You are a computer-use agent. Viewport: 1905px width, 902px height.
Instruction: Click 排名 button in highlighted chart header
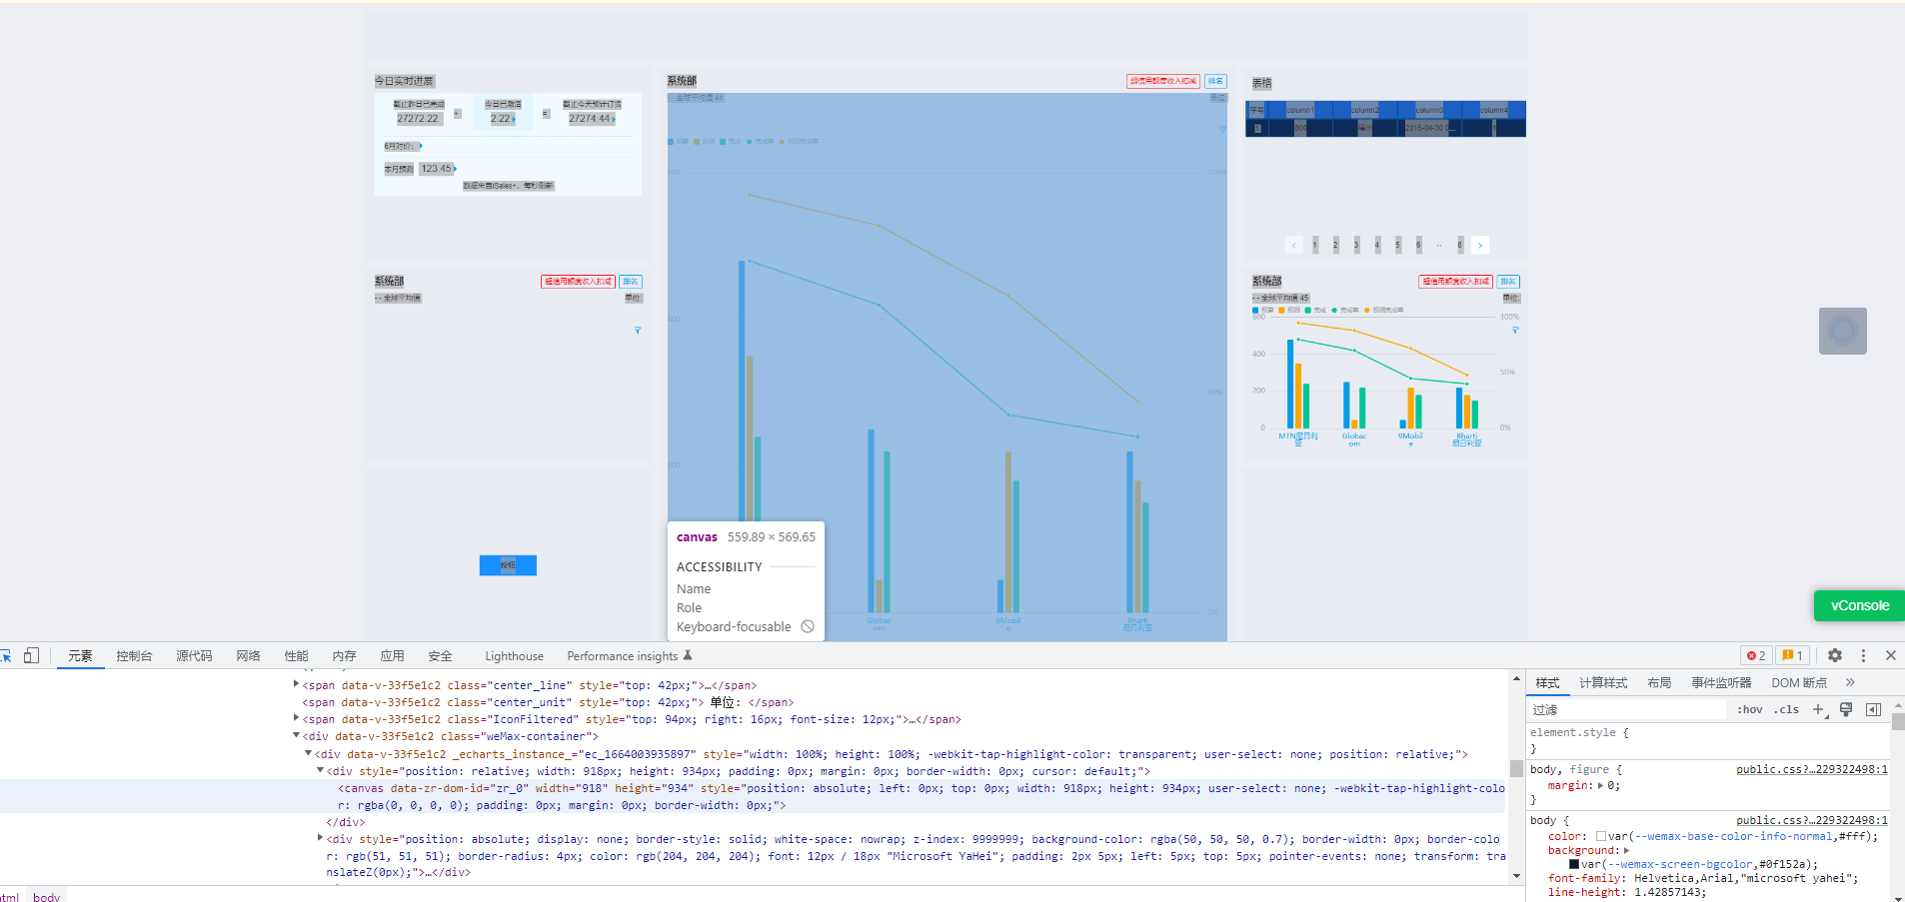pyautogui.click(x=1215, y=81)
